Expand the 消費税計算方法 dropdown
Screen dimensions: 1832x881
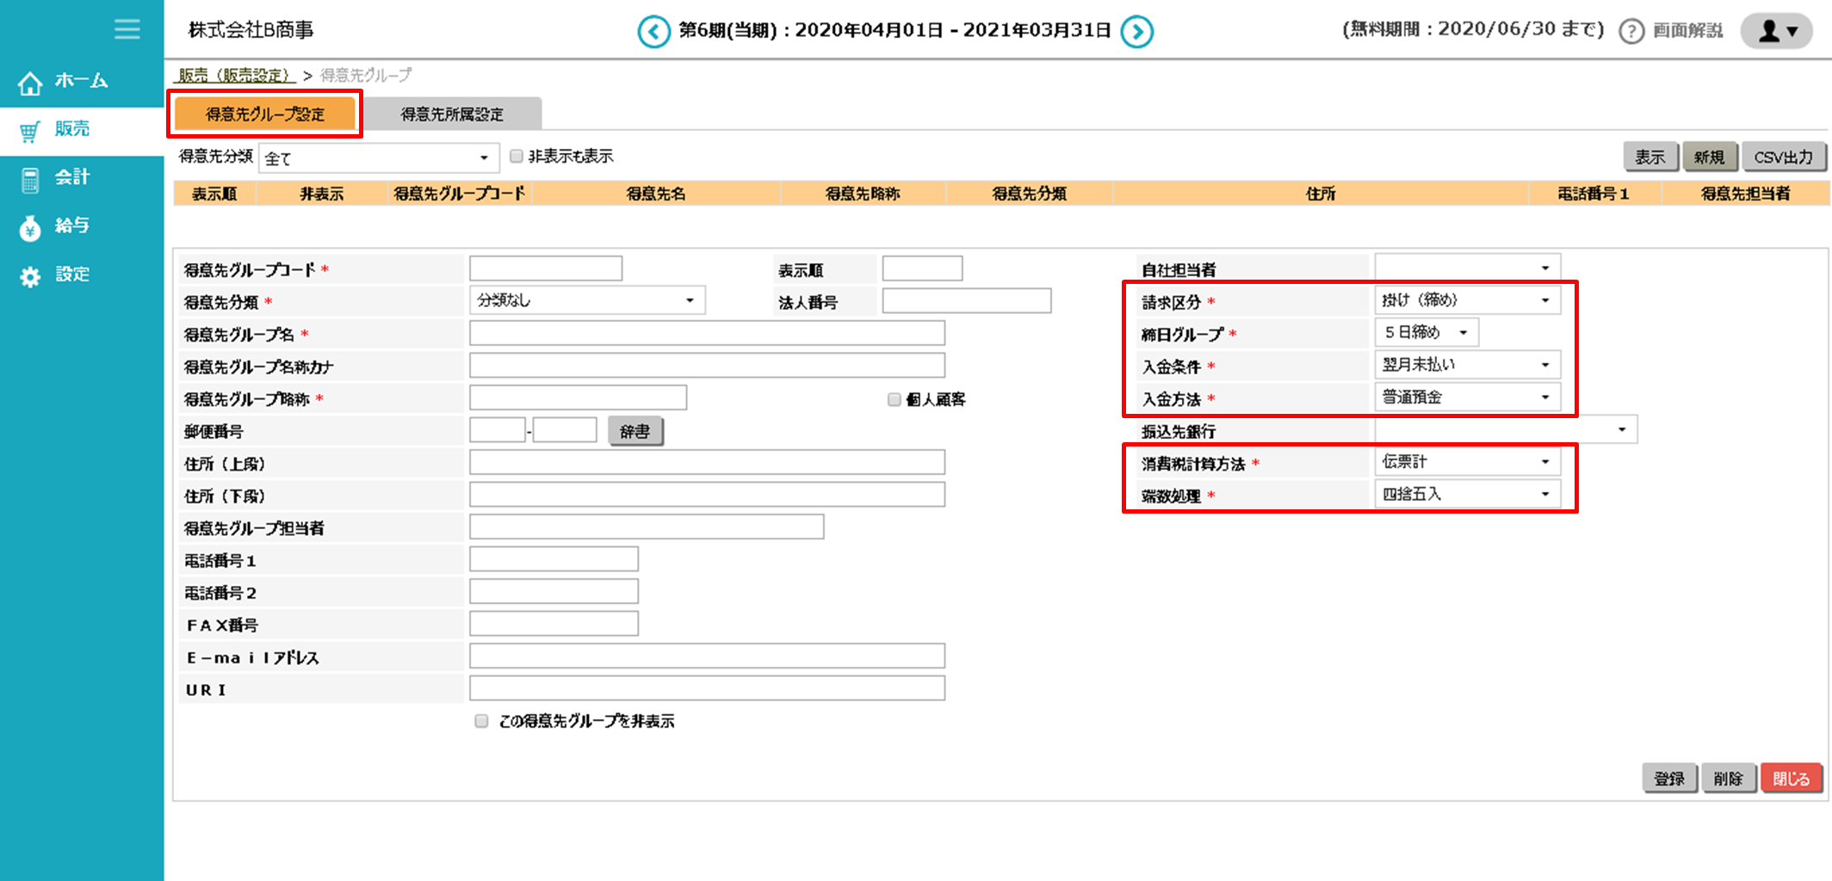click(1467, 462)
